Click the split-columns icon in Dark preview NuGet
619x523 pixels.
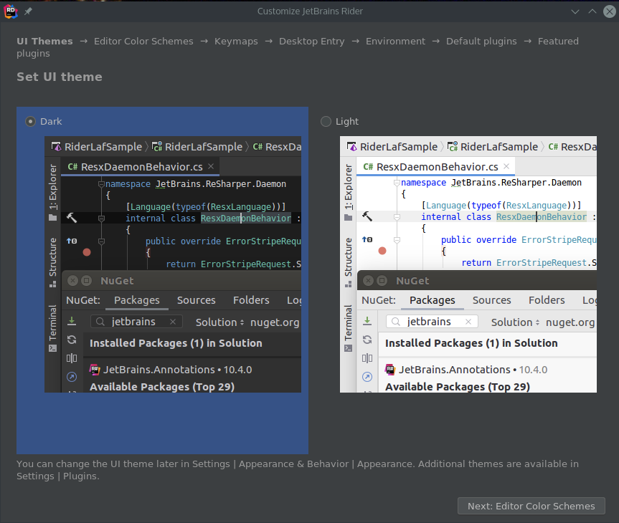click(x=72, y=358)
